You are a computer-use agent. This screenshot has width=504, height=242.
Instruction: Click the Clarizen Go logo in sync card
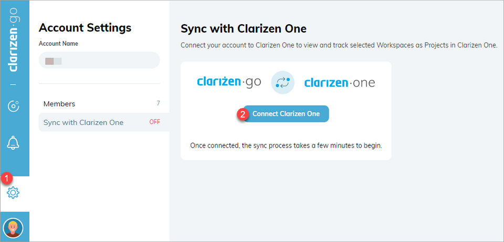[x=228, y=82]
